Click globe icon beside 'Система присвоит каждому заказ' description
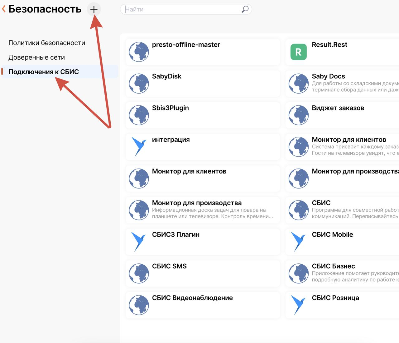This screenshot has width=399, height=343. (299, 147)
